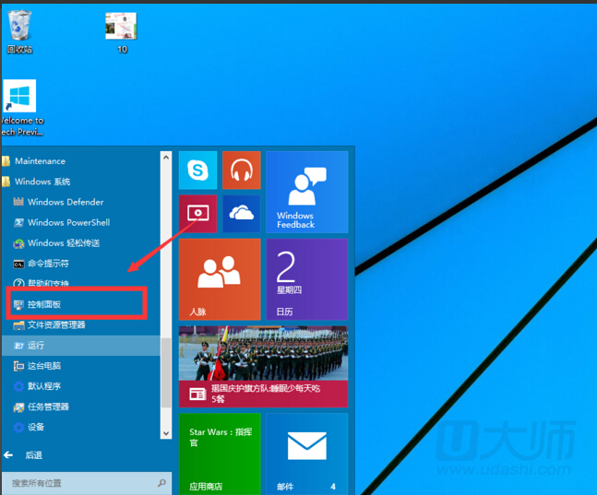Open the People (人脉) tile
Viewport: 597px width, 495px height.
click(x=219, y=279)
